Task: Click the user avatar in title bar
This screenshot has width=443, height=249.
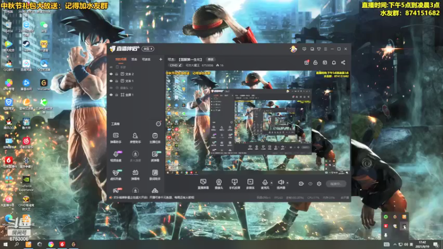Action: pos(293,49)
